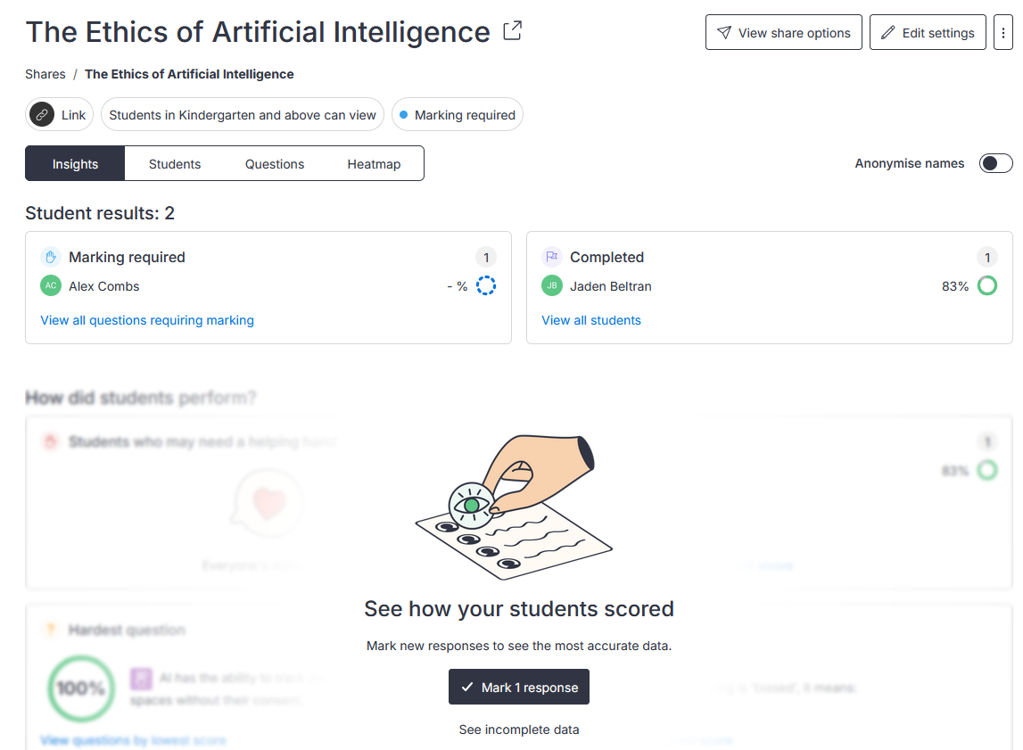
Task: Open View all questions requiring marking link
Action: (x=147, y=320)
